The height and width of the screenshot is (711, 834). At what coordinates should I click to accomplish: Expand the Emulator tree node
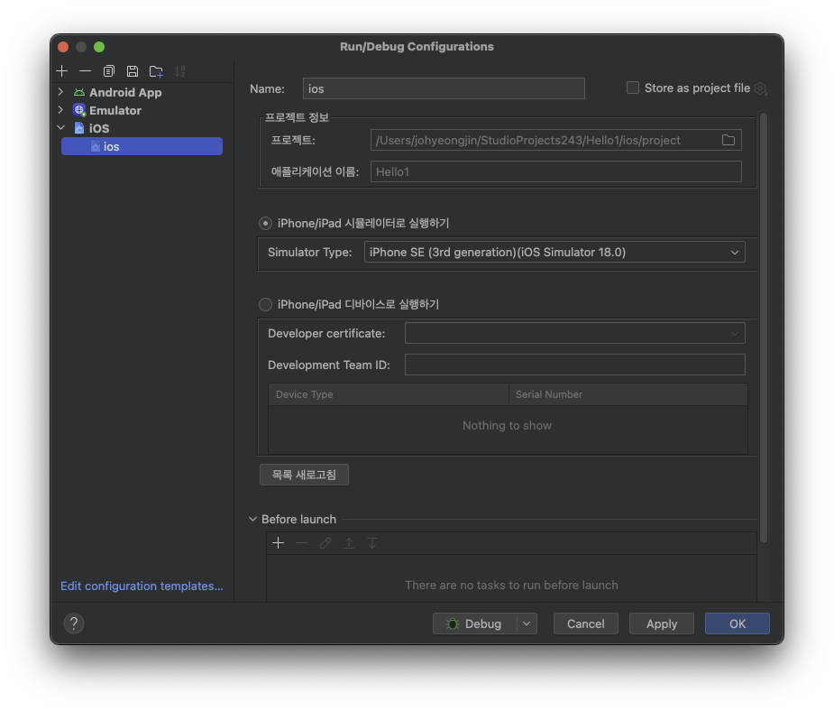click(x=60, y=110)
